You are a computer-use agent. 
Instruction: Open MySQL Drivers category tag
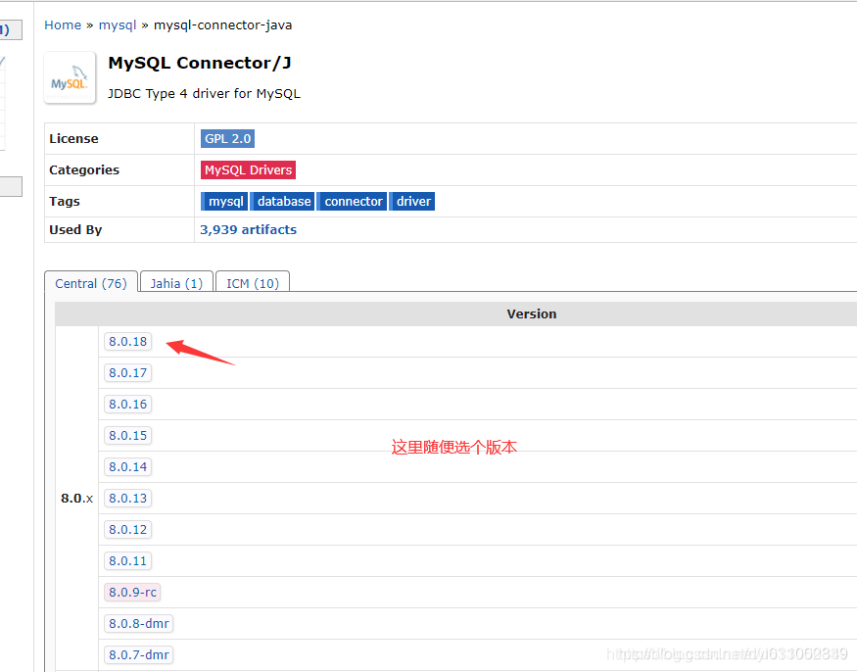[248, 170]
